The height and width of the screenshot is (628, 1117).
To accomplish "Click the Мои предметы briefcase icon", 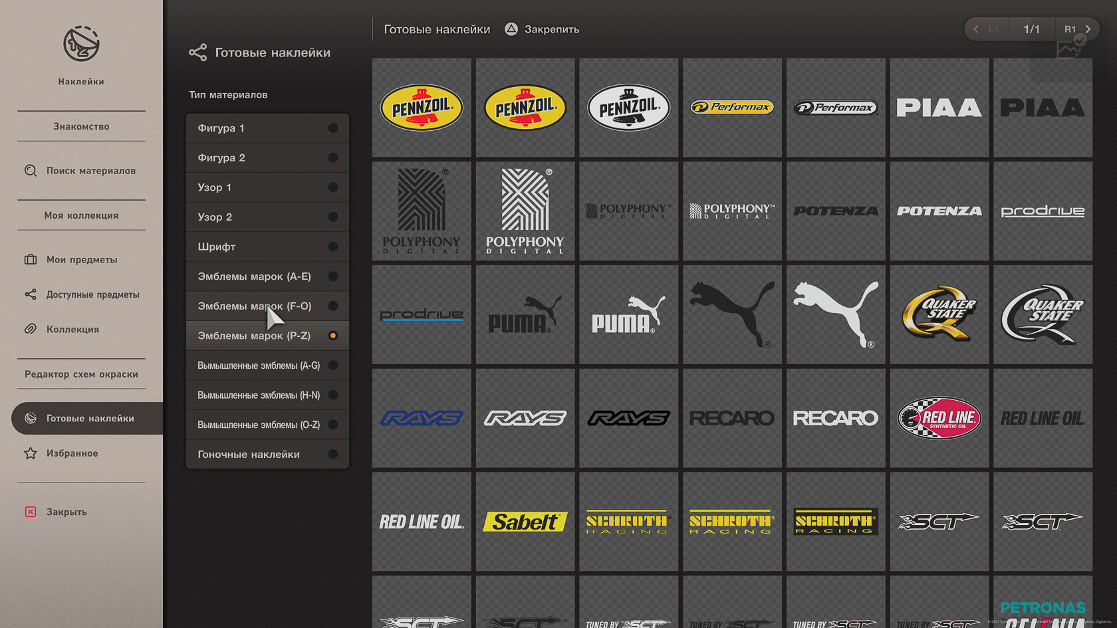I will click(x=31, y=259).
